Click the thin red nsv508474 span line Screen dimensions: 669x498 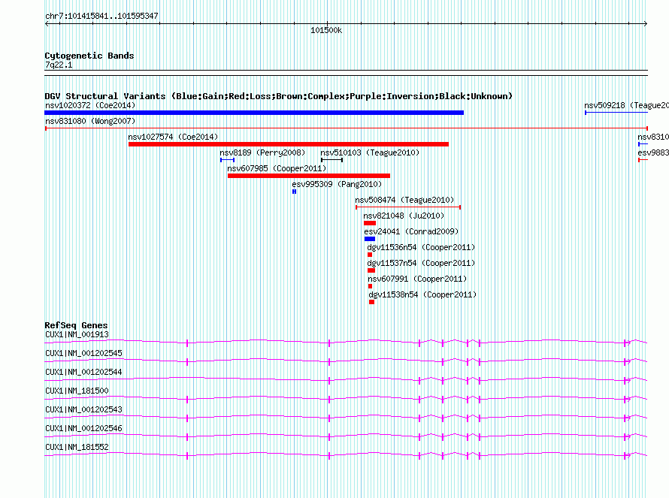[x=408, y=207]
